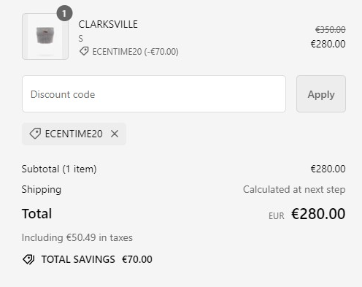Click the Subtotal (1 item) label
The width and height of the screenshot is (362, 287).
point(59,169)
